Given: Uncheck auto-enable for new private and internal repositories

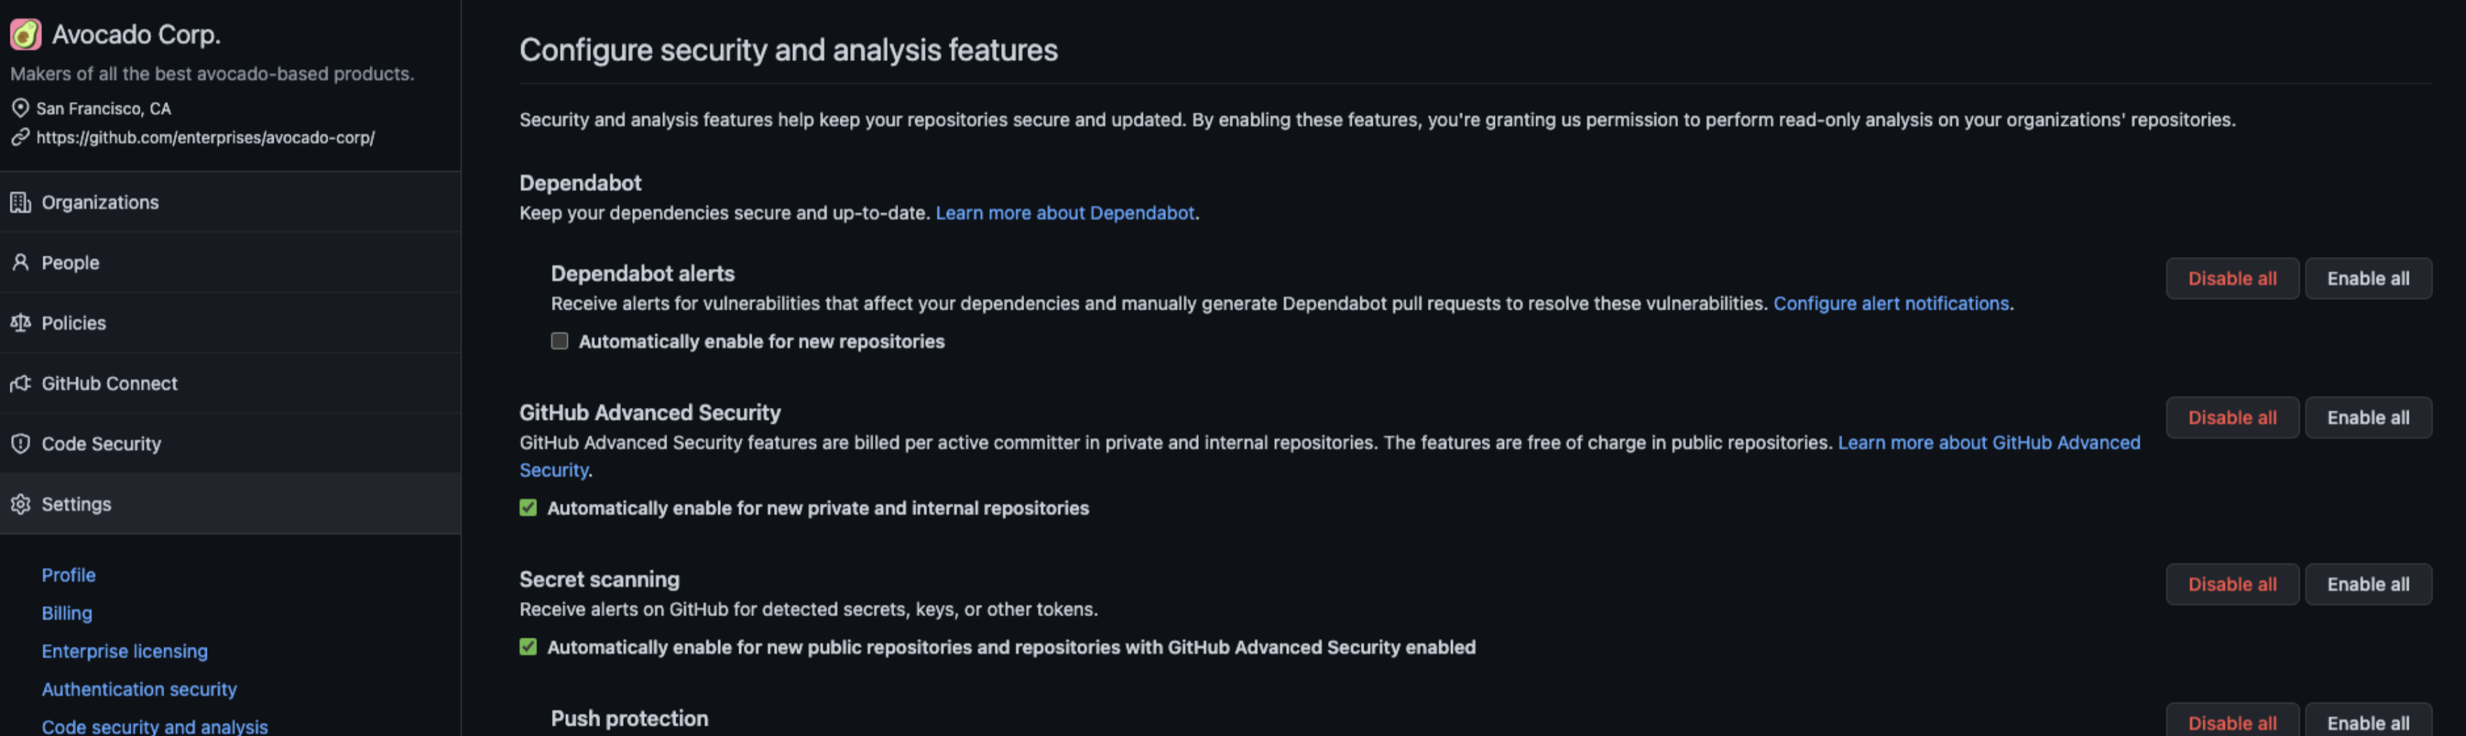Looking at the screenshot, I should point(527,508).
